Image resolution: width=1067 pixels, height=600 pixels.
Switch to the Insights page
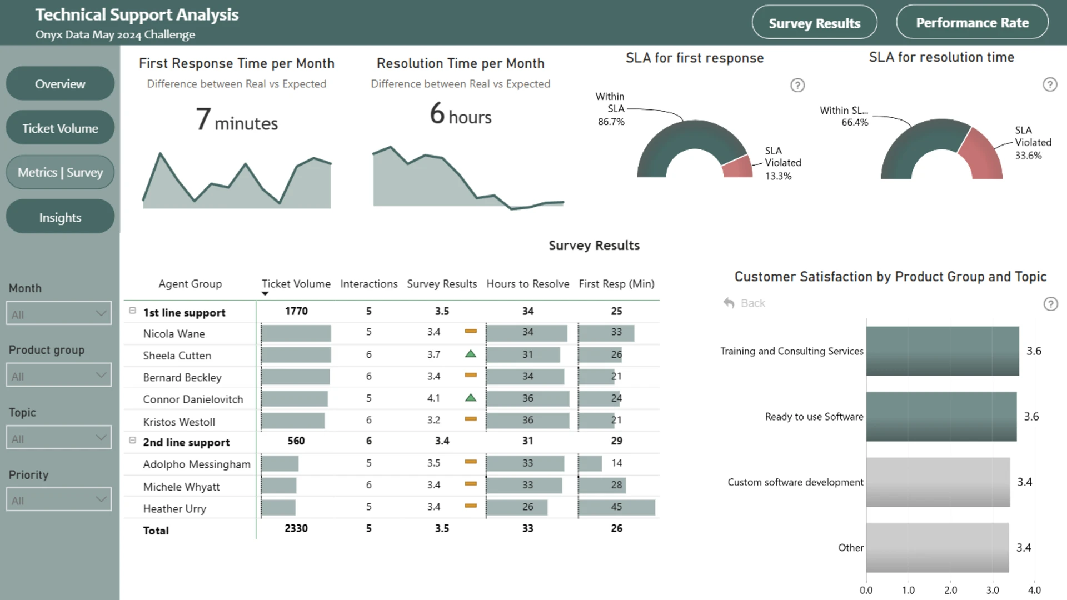click(60, 217)
